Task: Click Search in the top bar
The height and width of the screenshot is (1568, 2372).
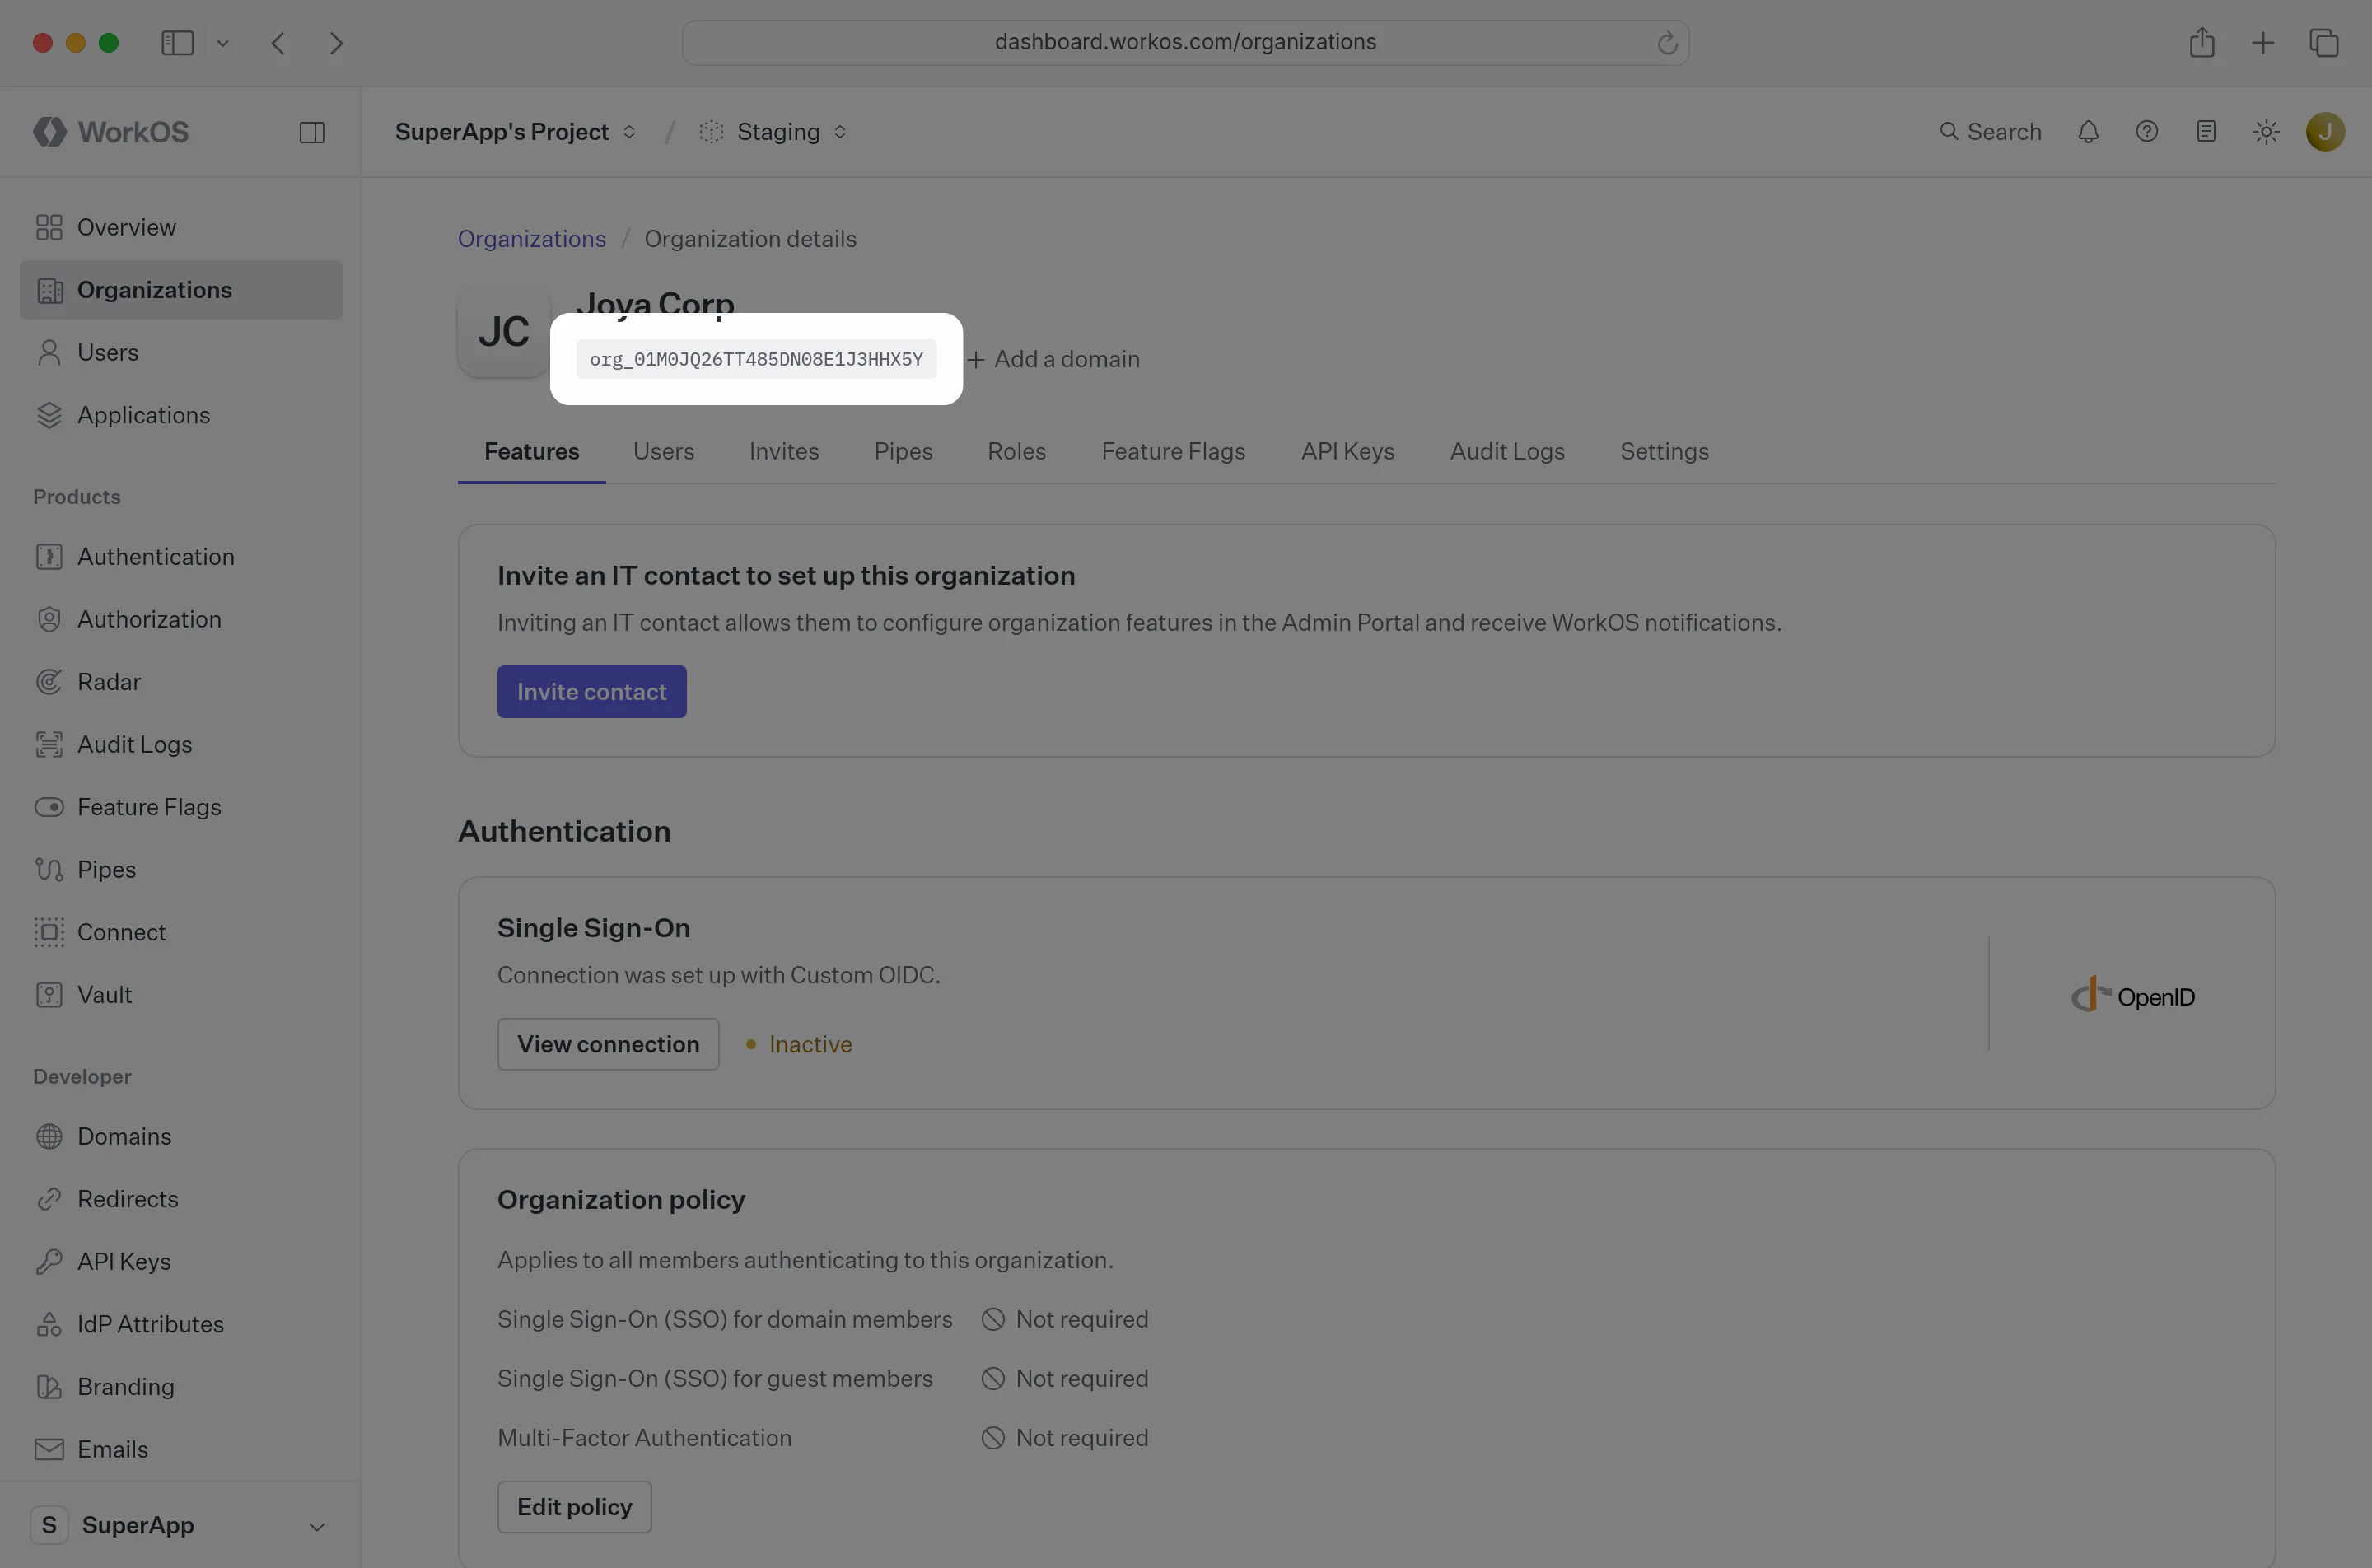Action: pos(1990,132)
